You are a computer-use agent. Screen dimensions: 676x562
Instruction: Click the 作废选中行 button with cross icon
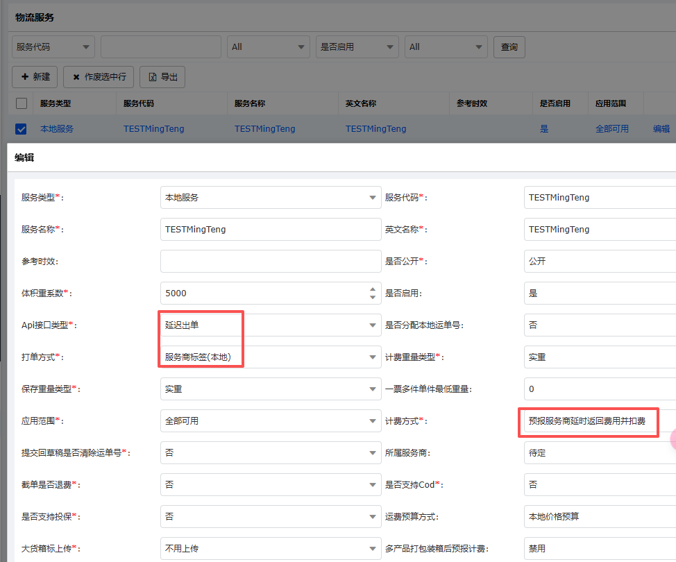click(x=99, y=77)
